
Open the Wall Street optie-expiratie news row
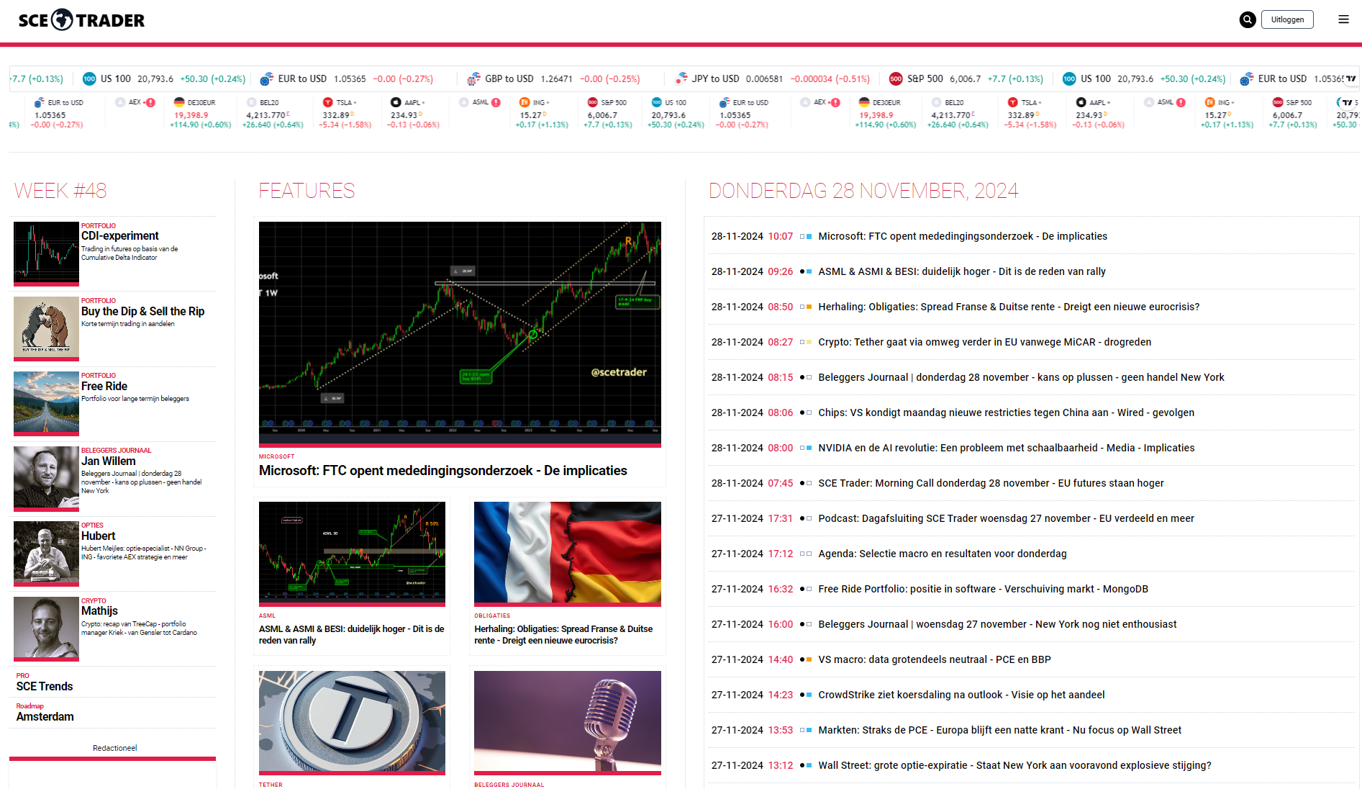click(x=1030, y=765)
